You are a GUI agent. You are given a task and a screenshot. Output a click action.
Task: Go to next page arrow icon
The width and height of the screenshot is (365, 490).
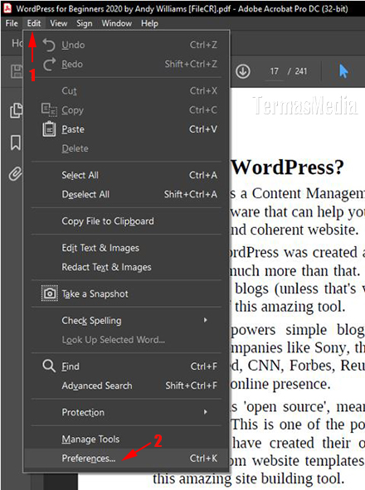(x=243, y=71)
